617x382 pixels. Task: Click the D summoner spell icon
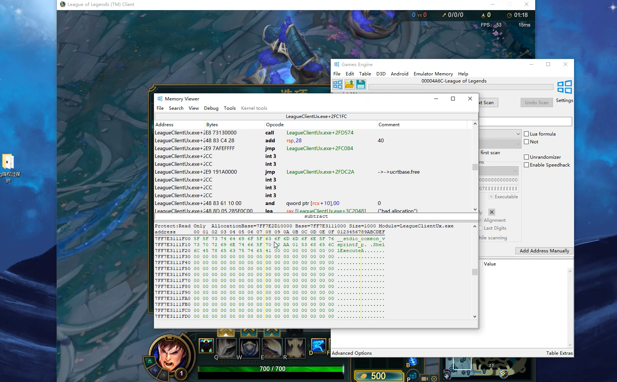click(318, 346)
